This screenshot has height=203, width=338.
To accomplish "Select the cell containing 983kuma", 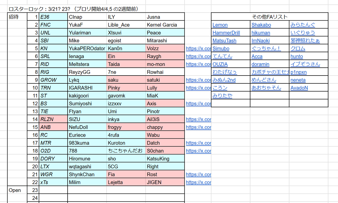I will pos(87,143).
